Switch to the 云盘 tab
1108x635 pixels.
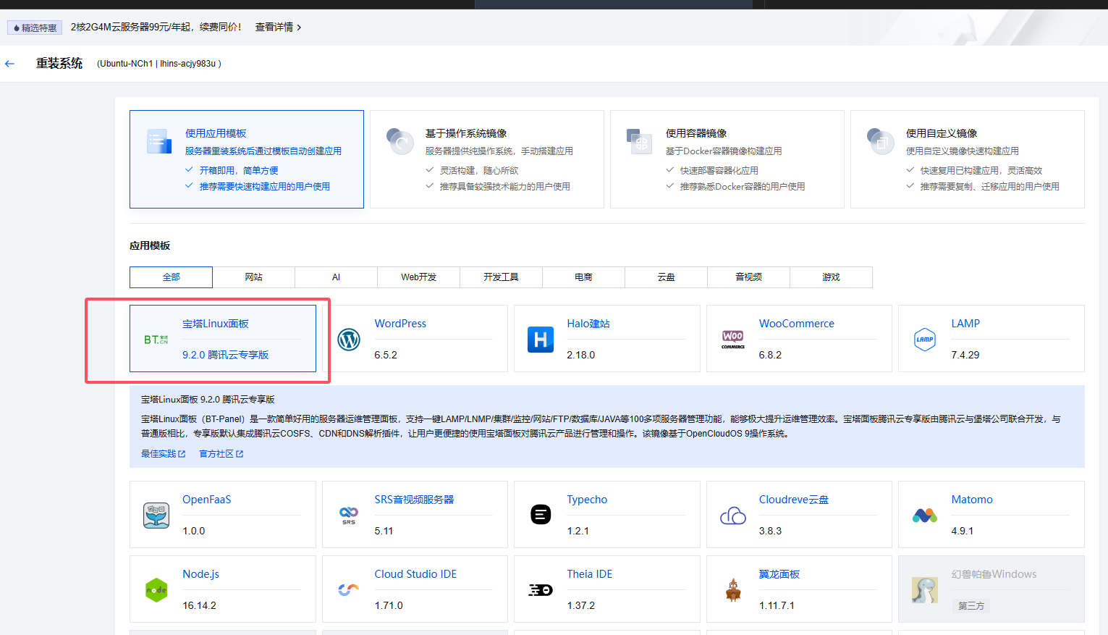[666, 277]
